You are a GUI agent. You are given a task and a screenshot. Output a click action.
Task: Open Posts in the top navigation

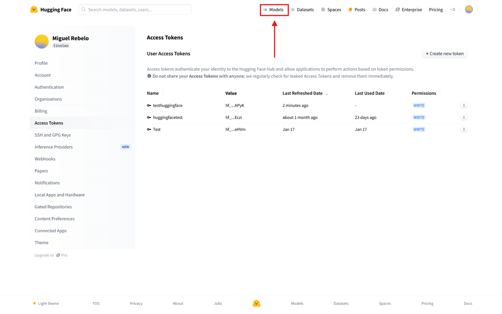tap(357, 10)
